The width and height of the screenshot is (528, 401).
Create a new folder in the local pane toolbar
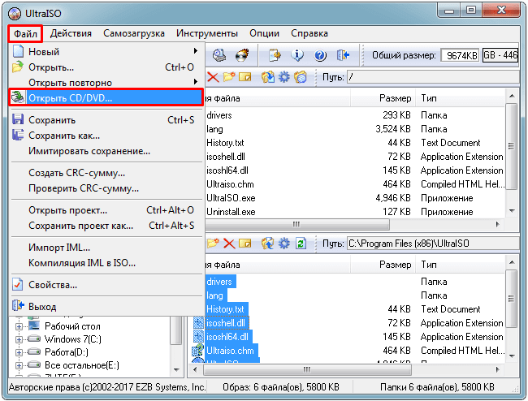point(213,244)
